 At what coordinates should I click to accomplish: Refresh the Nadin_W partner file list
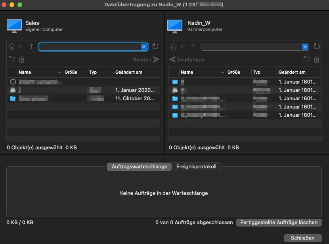coord(316,46)
